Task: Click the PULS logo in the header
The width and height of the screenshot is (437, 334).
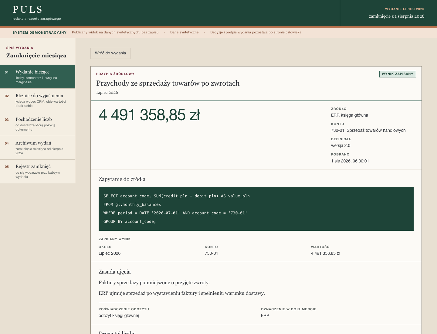Action: 28,10
